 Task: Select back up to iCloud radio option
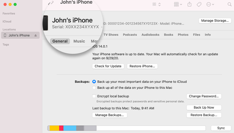tap(94, 82)
